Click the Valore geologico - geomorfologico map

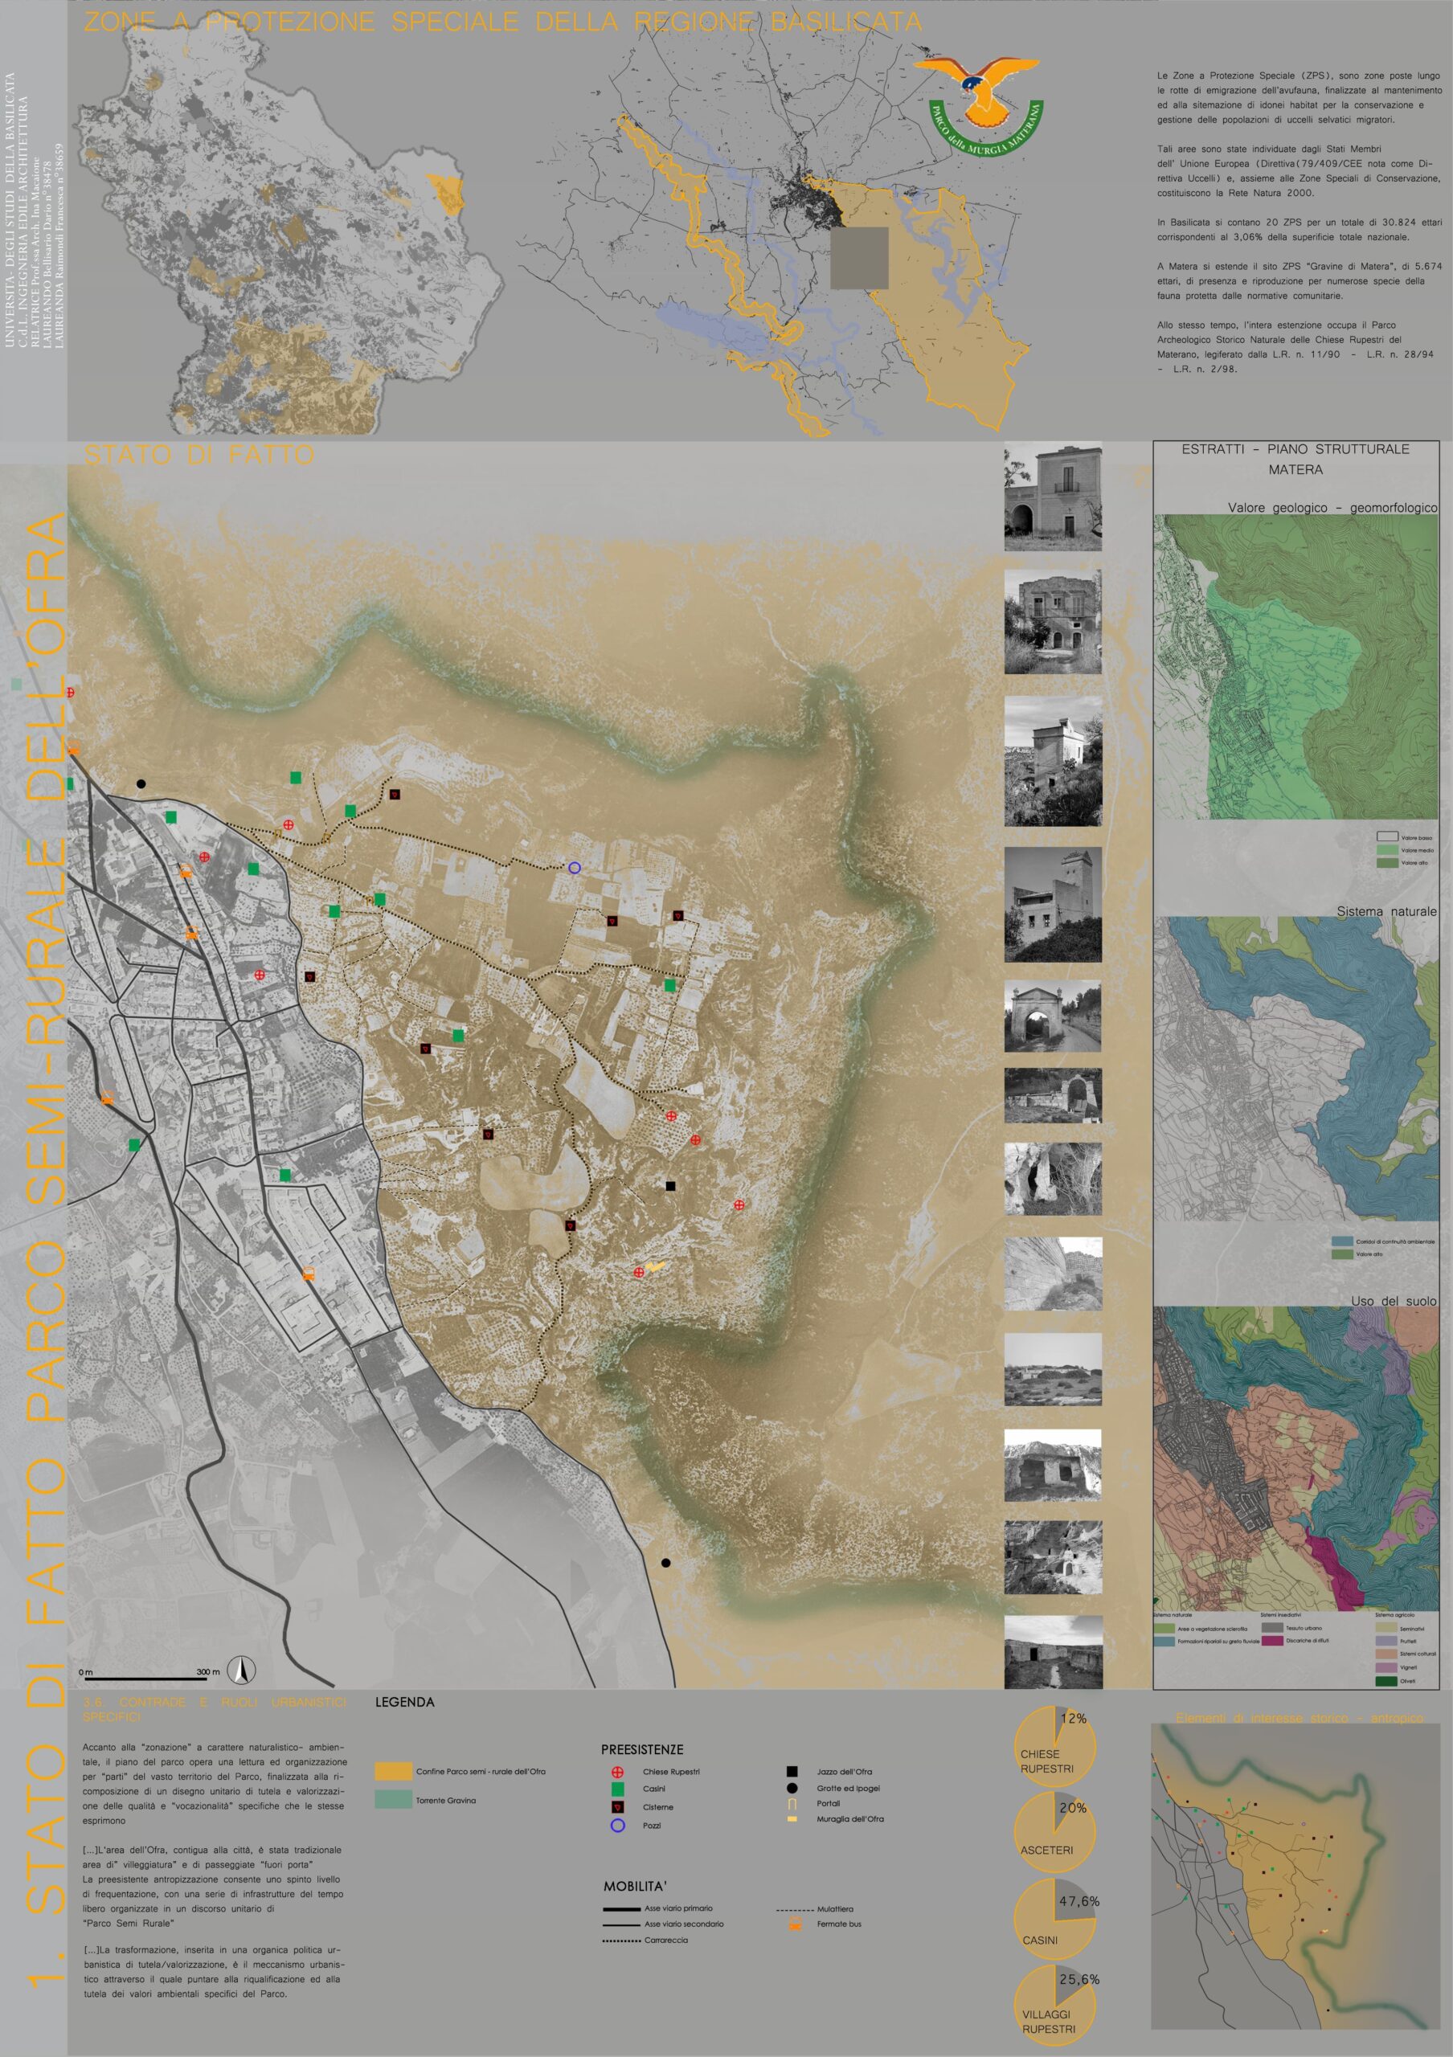(x=1295, y=667)
